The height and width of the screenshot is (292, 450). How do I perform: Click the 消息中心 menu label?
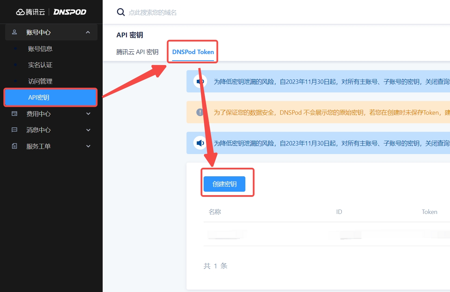pyautogui.click(x=38, y=130)
